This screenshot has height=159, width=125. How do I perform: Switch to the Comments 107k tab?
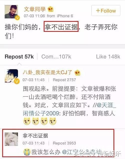click(x=56, y=57)
